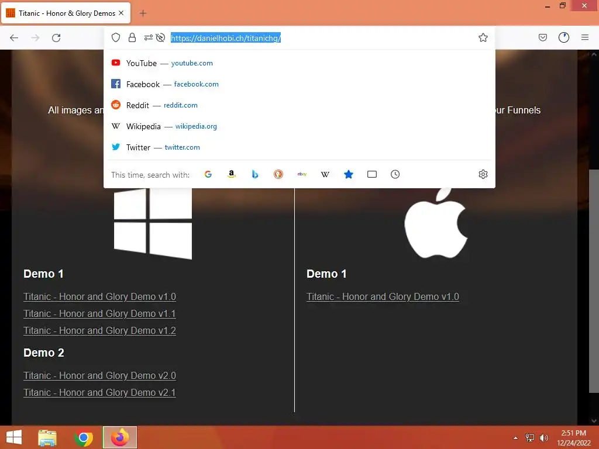Click the forward navigation arrow
The image size is (599, 449).
35,37
